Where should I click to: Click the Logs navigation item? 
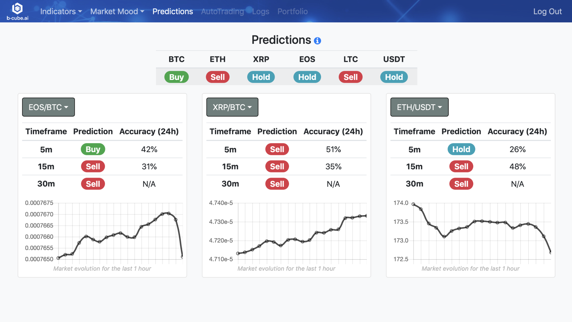260,11
